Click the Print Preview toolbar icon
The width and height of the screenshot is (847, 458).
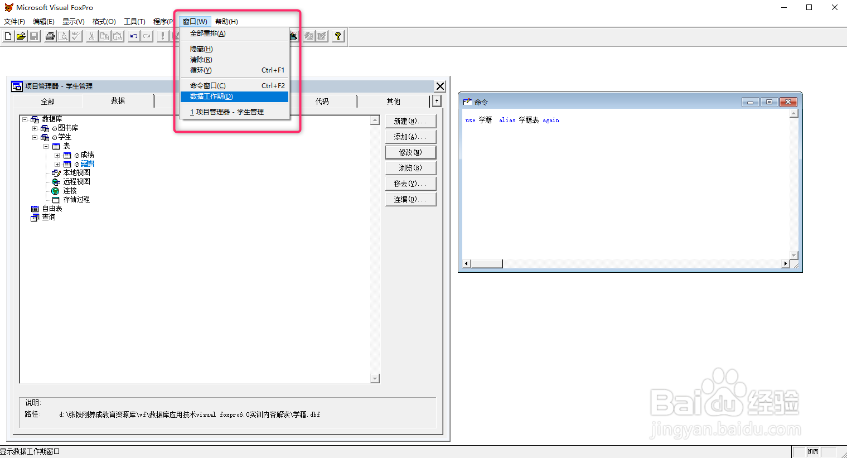(x=63, y=36)
